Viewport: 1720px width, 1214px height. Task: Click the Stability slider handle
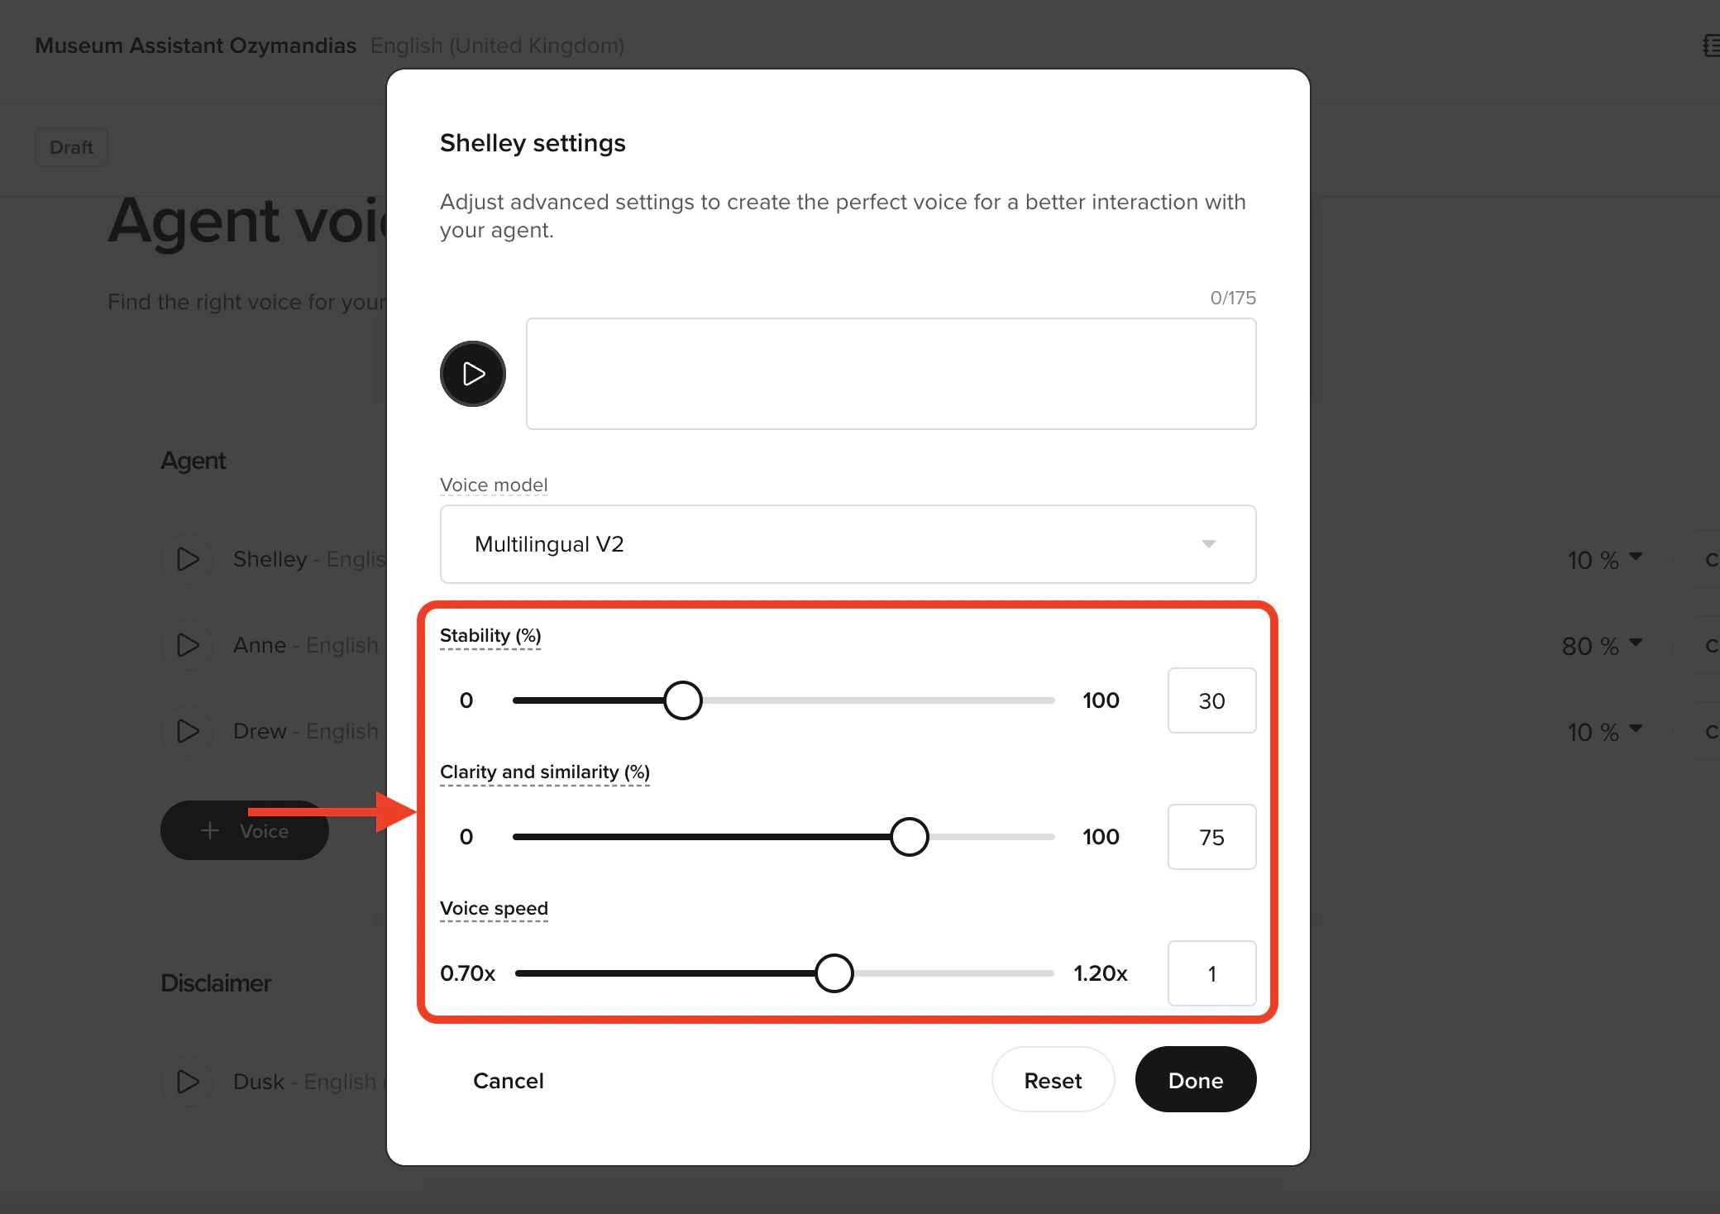pos(683,700)
